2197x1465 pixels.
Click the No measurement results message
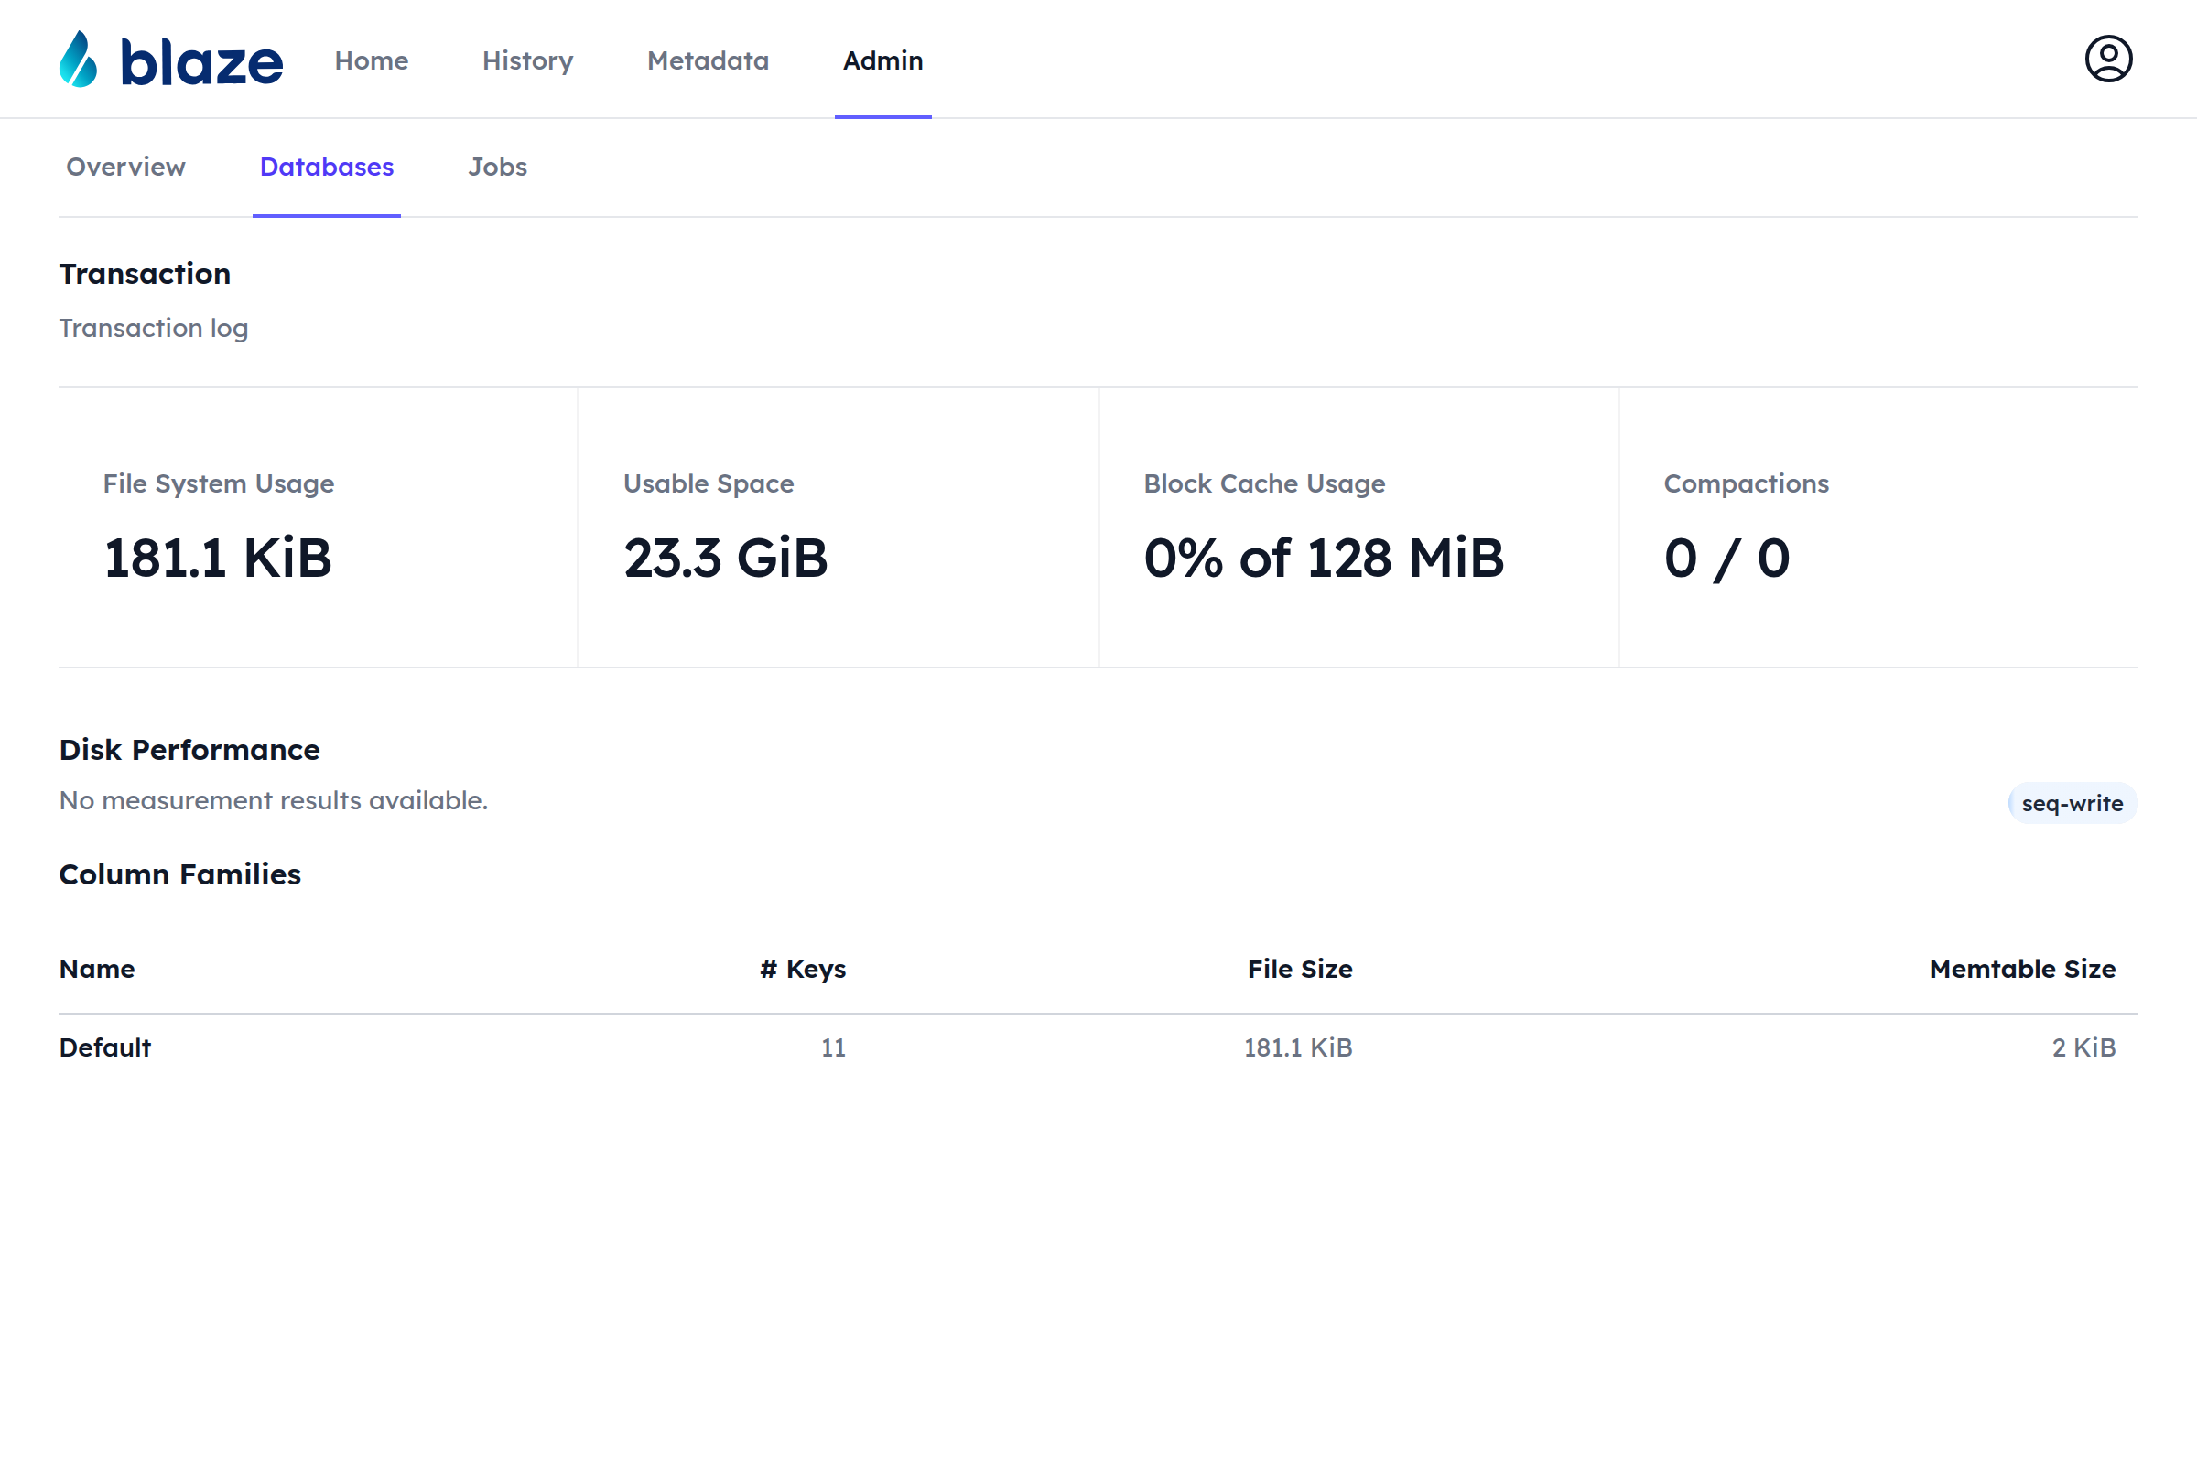[x=274, y=800]
